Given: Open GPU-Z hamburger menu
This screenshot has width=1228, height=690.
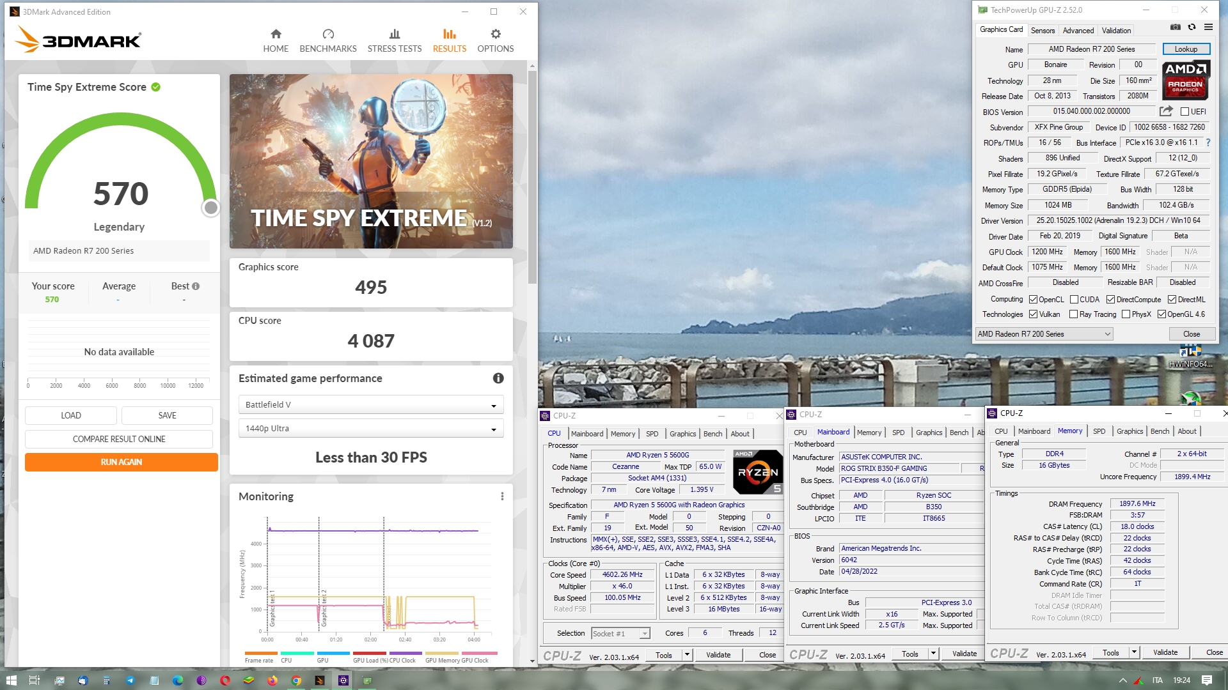Looking at the screenshot, I should (x=1208, y=27).
